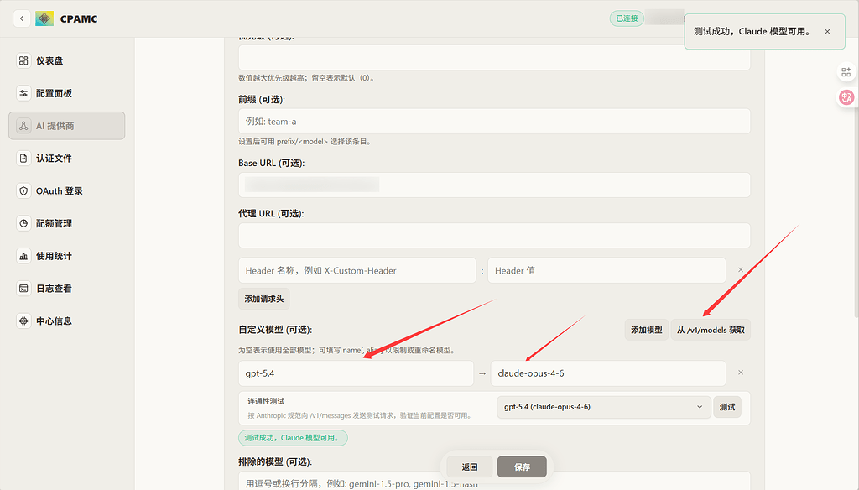This screenshot has height=490, width=859.
Task: Click the 认证文件 document icon
Action: [x=23, y=159]
